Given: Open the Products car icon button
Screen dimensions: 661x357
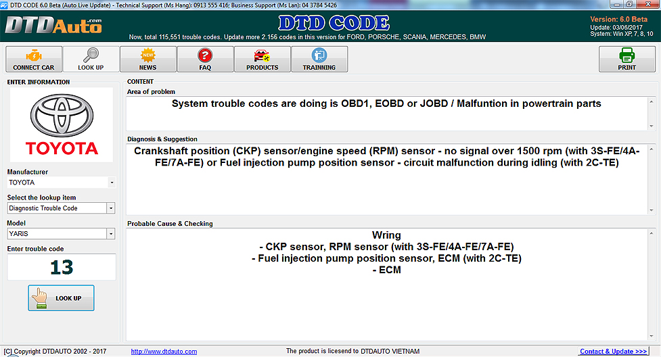Looking at the screenshot, I should click(263, 59).
